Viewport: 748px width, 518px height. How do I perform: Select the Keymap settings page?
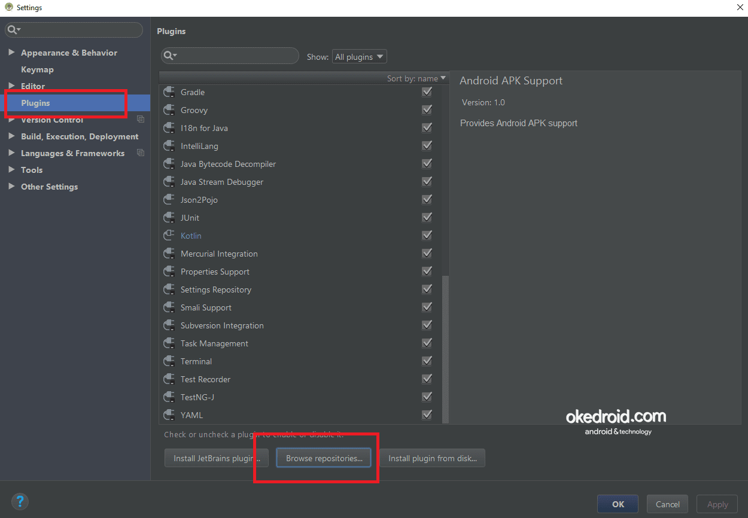click(x=37, y=69)
